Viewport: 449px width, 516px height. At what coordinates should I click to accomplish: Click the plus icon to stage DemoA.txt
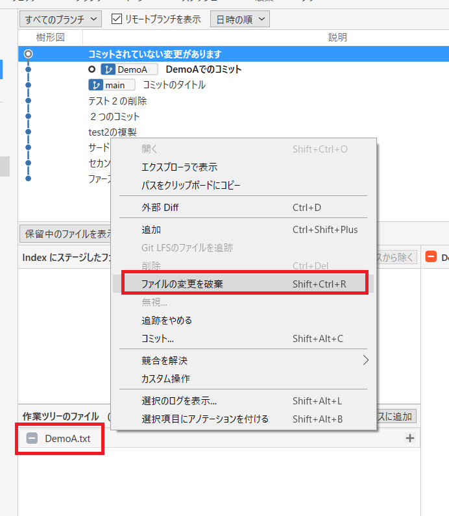pos(409,439)
